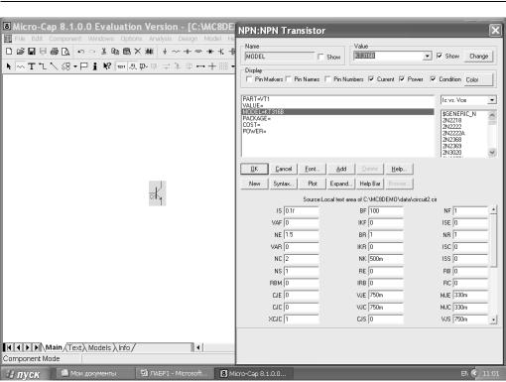Click the Open file folder icon
This screenshot has height=382, width=506.
pos(21,52)
